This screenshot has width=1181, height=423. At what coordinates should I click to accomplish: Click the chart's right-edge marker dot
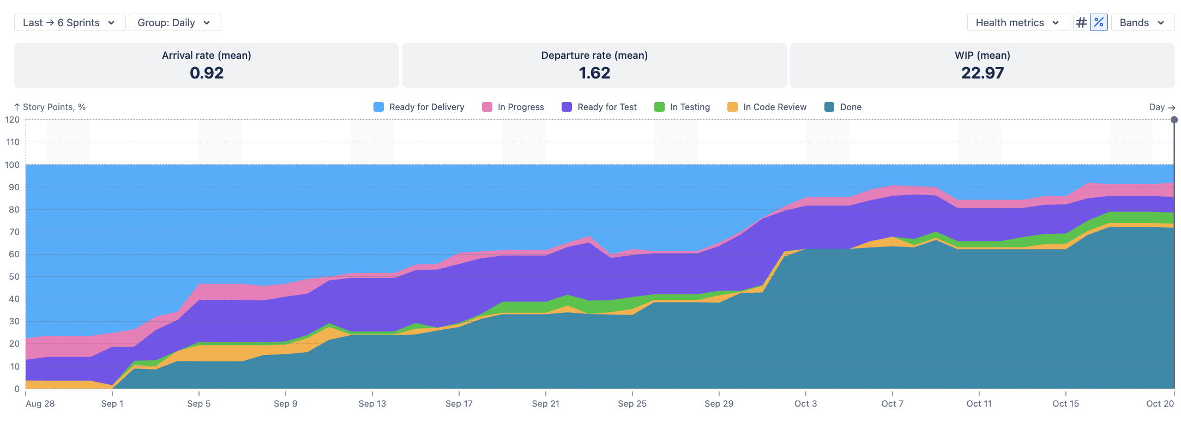point(1174,119)
